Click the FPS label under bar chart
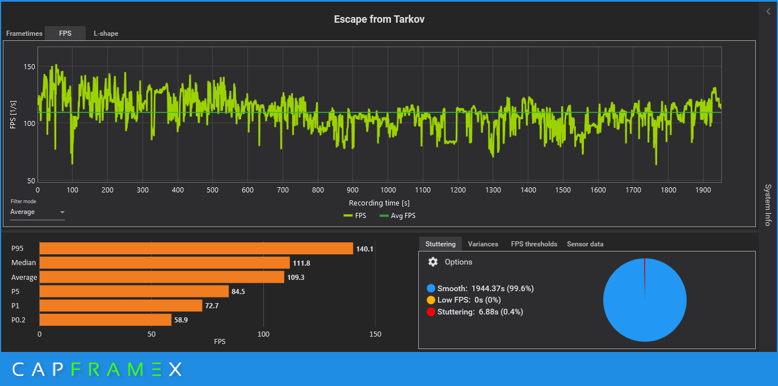Image resolution: width=778 pixels, height=386 pixels. 219,342
